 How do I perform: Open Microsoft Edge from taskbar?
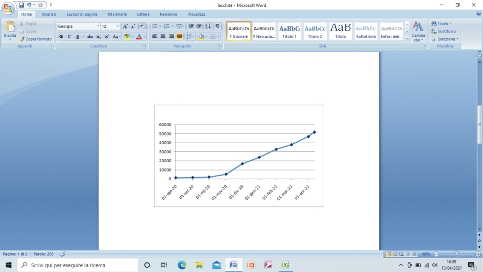(182, 265)
